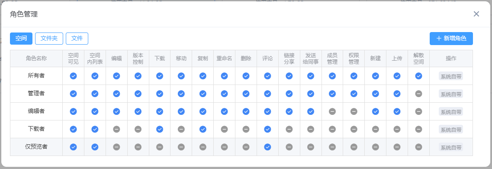This screenshot has height=169, width=492.
Task: Click the 解散空间 column header
Action: pyautogui.click(x=418, y=58)
